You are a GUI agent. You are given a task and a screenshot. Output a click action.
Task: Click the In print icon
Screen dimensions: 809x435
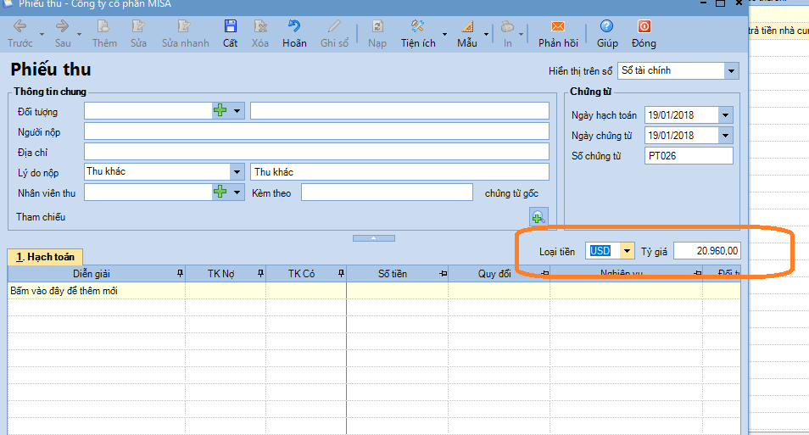tap(507, 26)
